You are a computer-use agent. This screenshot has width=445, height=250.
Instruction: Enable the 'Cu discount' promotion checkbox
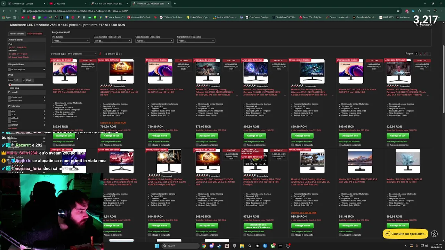pyautogui.click(x=9, y=97)
